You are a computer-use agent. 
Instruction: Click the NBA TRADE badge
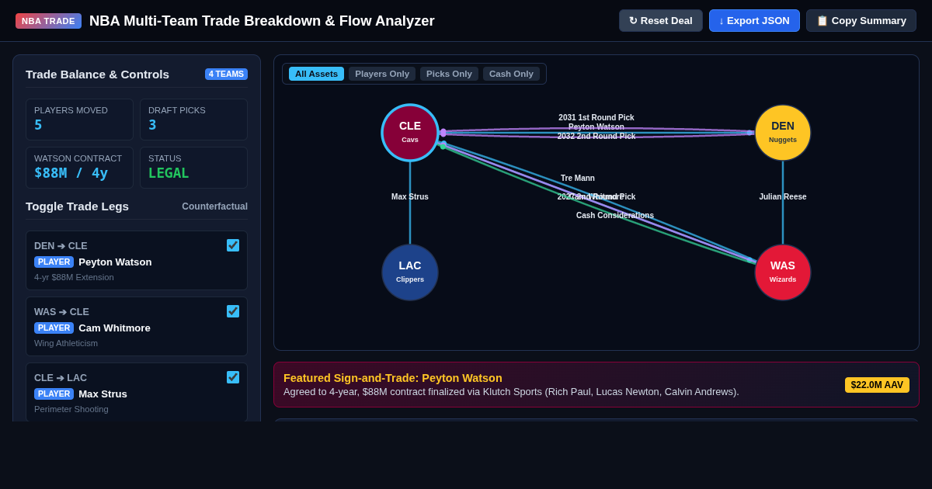pyautogui.click(x=48, y=21)
